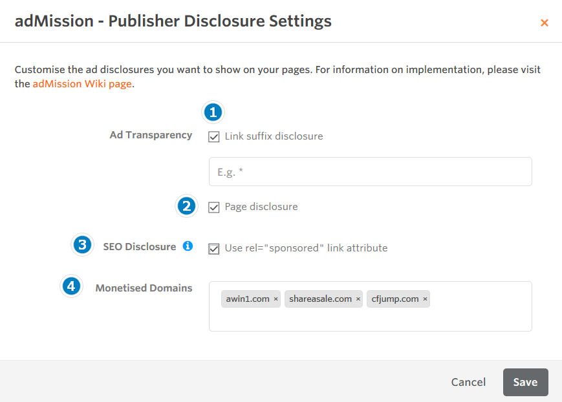562x402 pixels.
Task: Select the cfjump.com tag label
Action: (x=394, y=299)
